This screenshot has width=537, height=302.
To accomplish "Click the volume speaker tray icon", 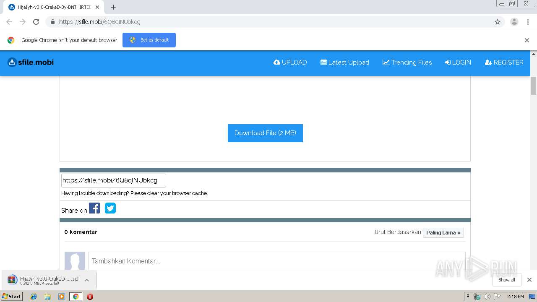I will 487,297.
